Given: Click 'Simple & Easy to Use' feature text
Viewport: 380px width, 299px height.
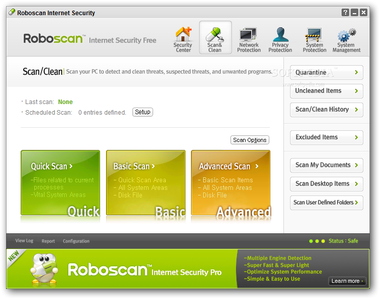Looking at the screenshot, I should (x=272, y=279).
